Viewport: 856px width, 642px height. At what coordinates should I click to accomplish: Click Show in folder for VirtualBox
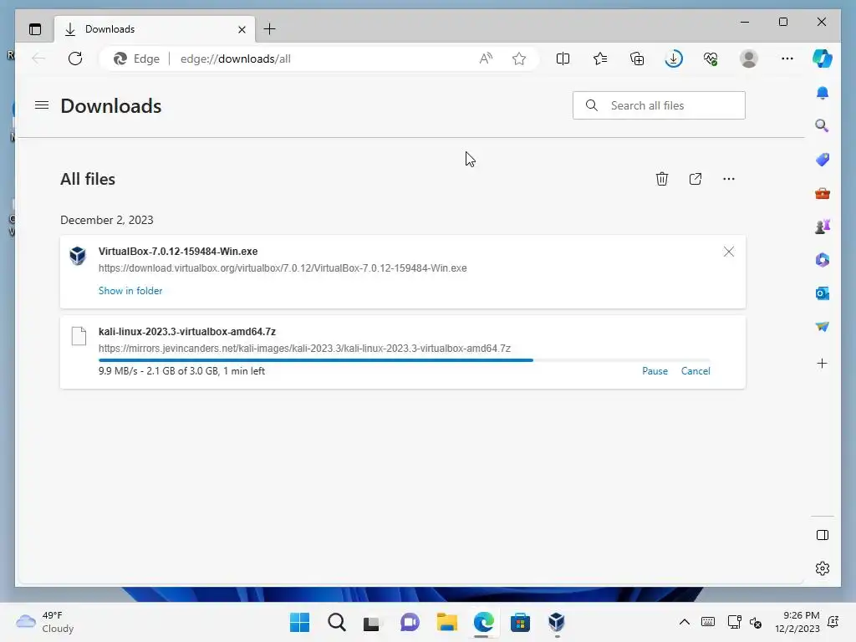[130, 291]
